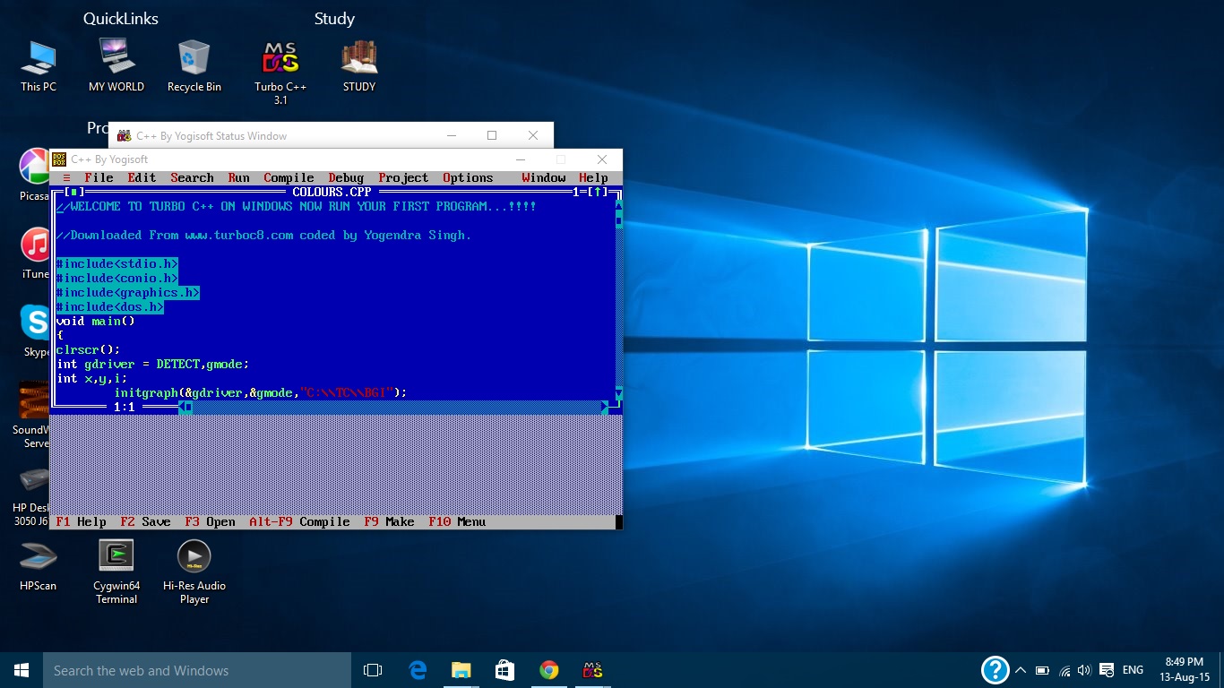This screenshot has height=688, width=1224.
Task: Click horizontal scrollbar left arrow in editor
Action: pyautogui.click(x=181, y=407)
